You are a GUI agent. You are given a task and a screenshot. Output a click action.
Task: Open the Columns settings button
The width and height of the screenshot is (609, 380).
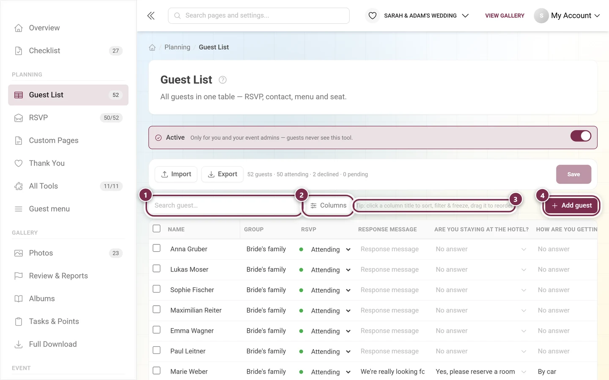(x=328, y=206)
